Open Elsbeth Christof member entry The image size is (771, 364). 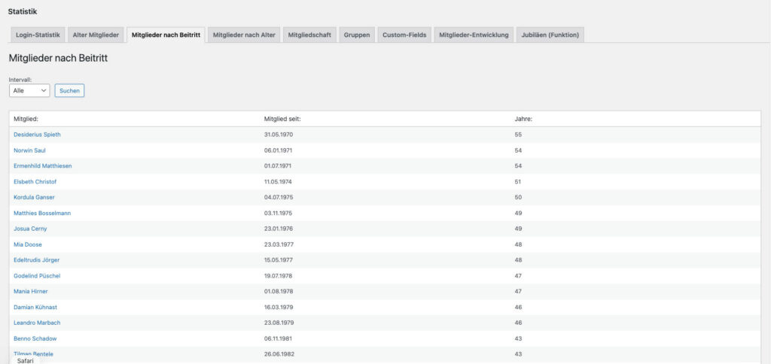click(x=35, y=181)
